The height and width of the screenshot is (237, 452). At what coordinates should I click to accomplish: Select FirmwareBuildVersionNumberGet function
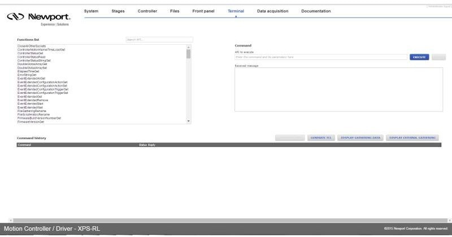pyautogui.click(x=39, y=118)
